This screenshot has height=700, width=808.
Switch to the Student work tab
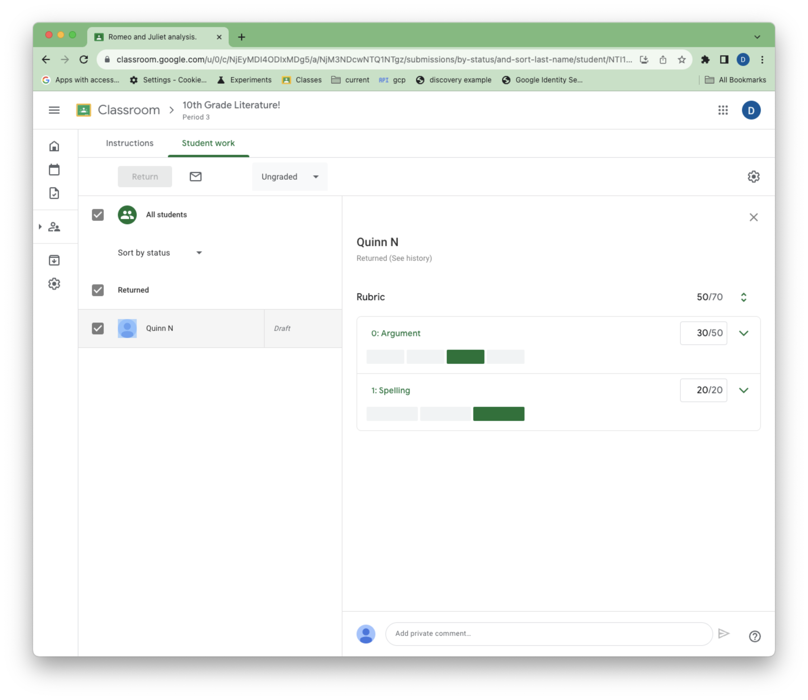click(208, 143)
